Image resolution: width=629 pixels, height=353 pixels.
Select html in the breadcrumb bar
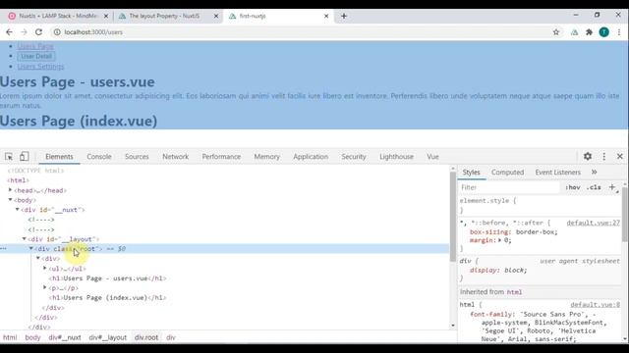[x=10, y=337]
